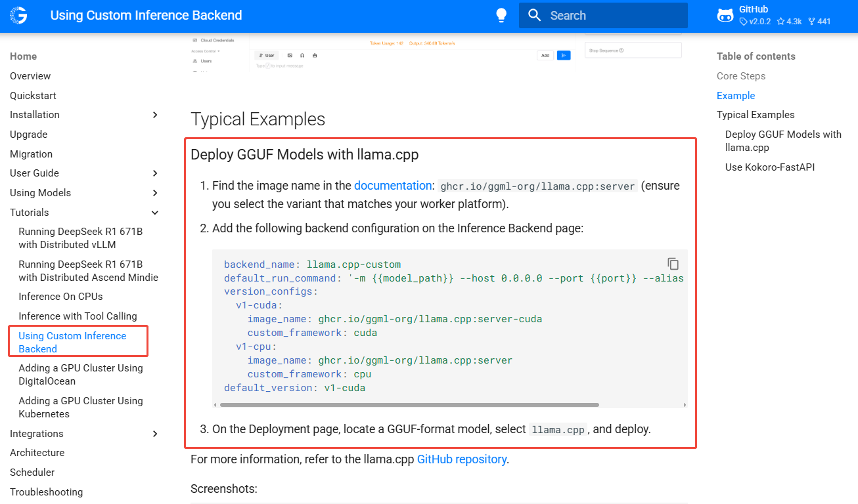
Task: Click the "Typical Examples" main heading
Action: pyautogui.click(x=258, y=119)
